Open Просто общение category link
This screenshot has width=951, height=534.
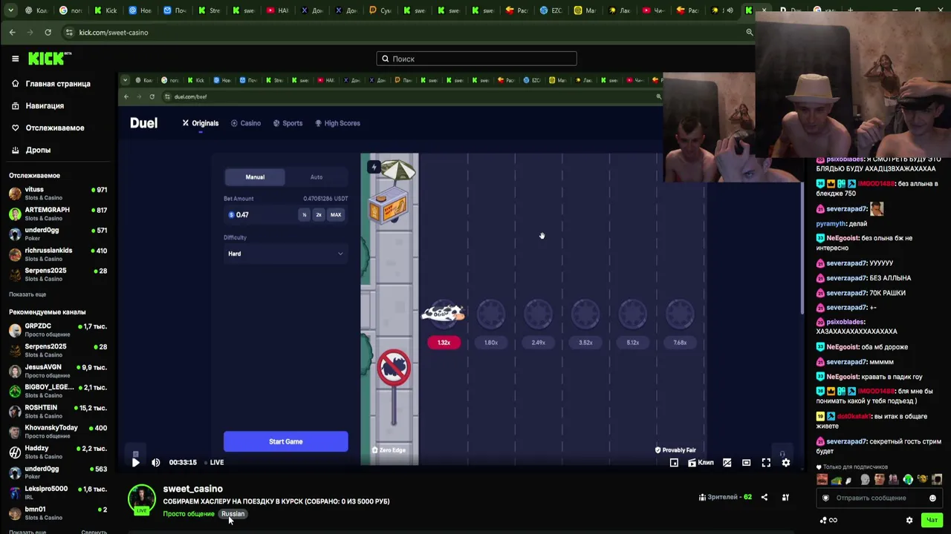pos(189,514)
